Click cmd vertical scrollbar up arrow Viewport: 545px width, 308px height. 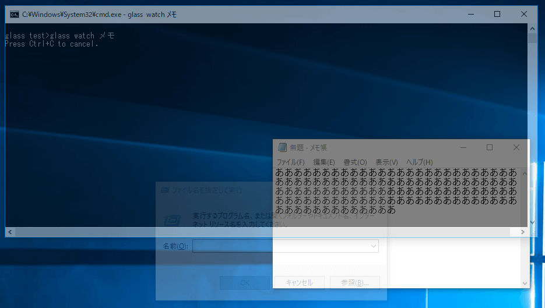click(x=532, y=29)
